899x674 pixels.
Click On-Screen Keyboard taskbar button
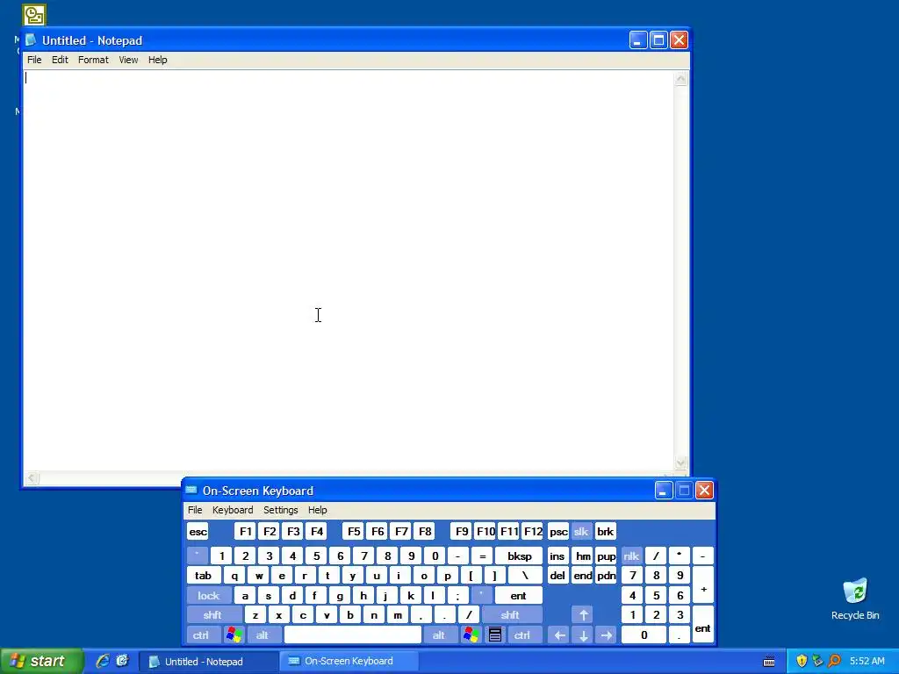(x=349, y=662)
